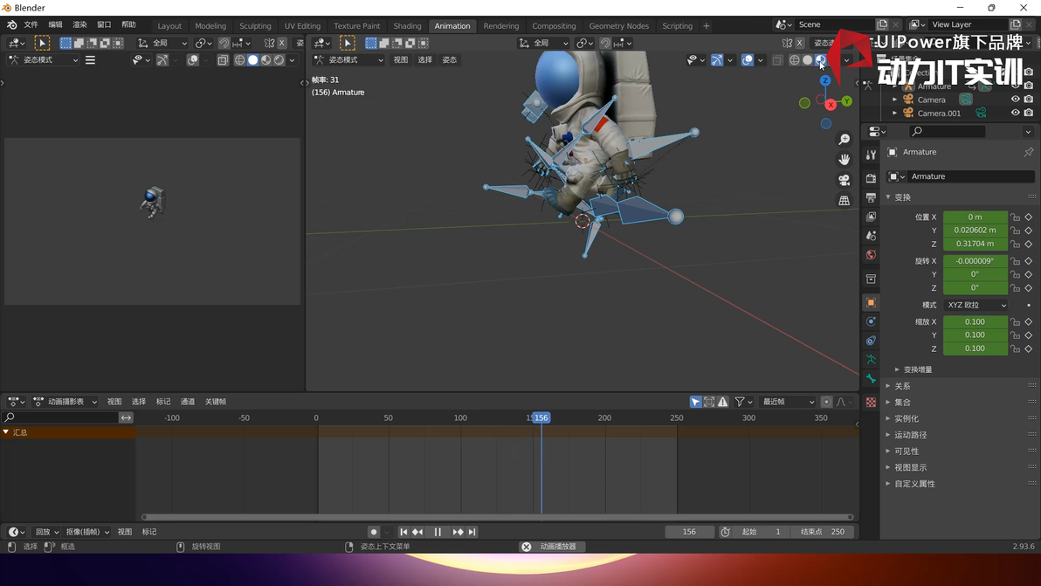Open the XYZ 欧拉 rotation mode dropdown

976,305
